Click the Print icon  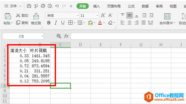click(x=43, y=6)
